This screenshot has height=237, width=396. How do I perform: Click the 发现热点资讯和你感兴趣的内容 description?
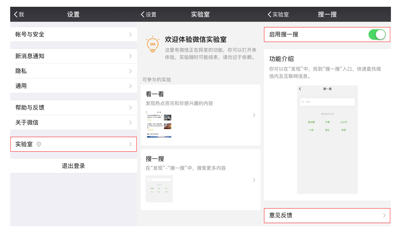click(179, 103)
